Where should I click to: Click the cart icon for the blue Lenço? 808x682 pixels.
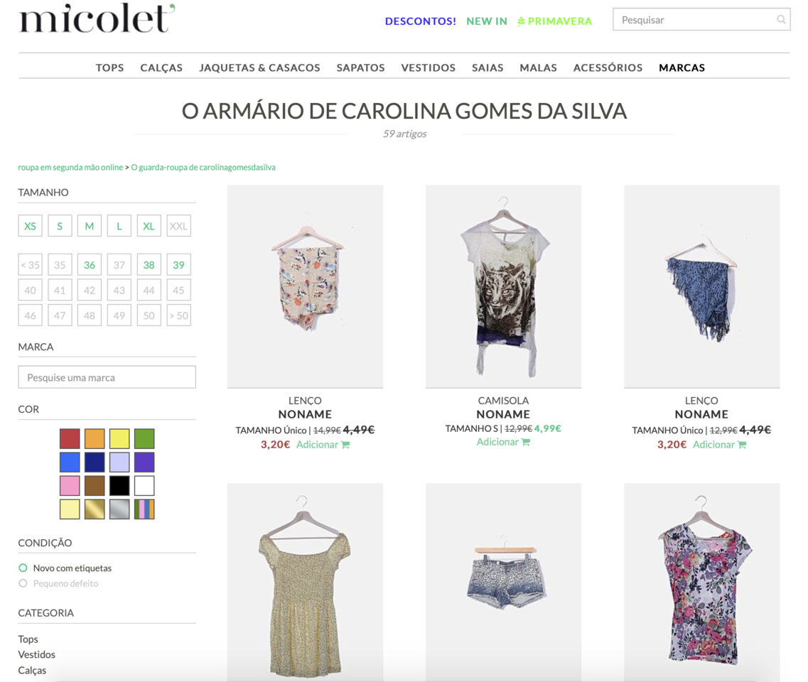coord(742,445)
